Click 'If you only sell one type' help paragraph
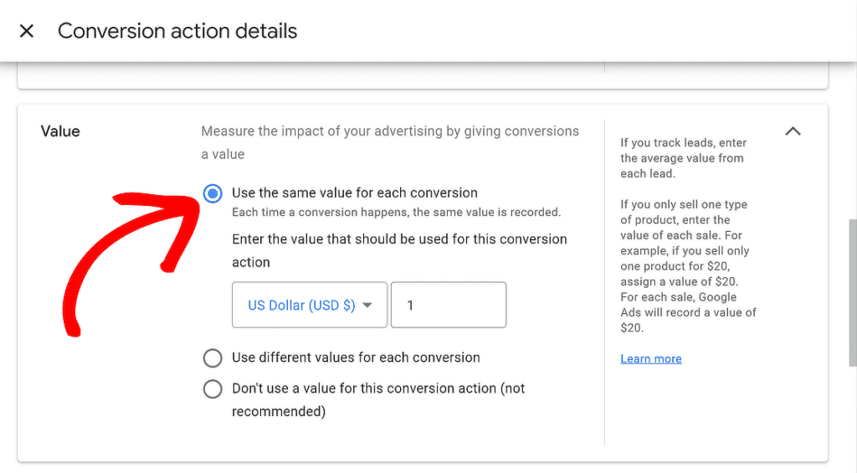 coord(688,265)
